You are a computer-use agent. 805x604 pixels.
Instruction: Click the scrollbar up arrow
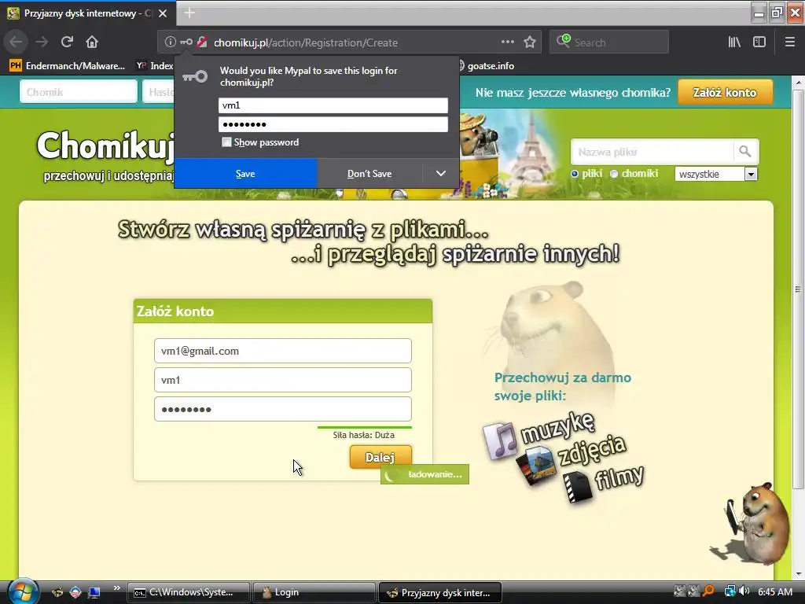(x=799, y=82)
